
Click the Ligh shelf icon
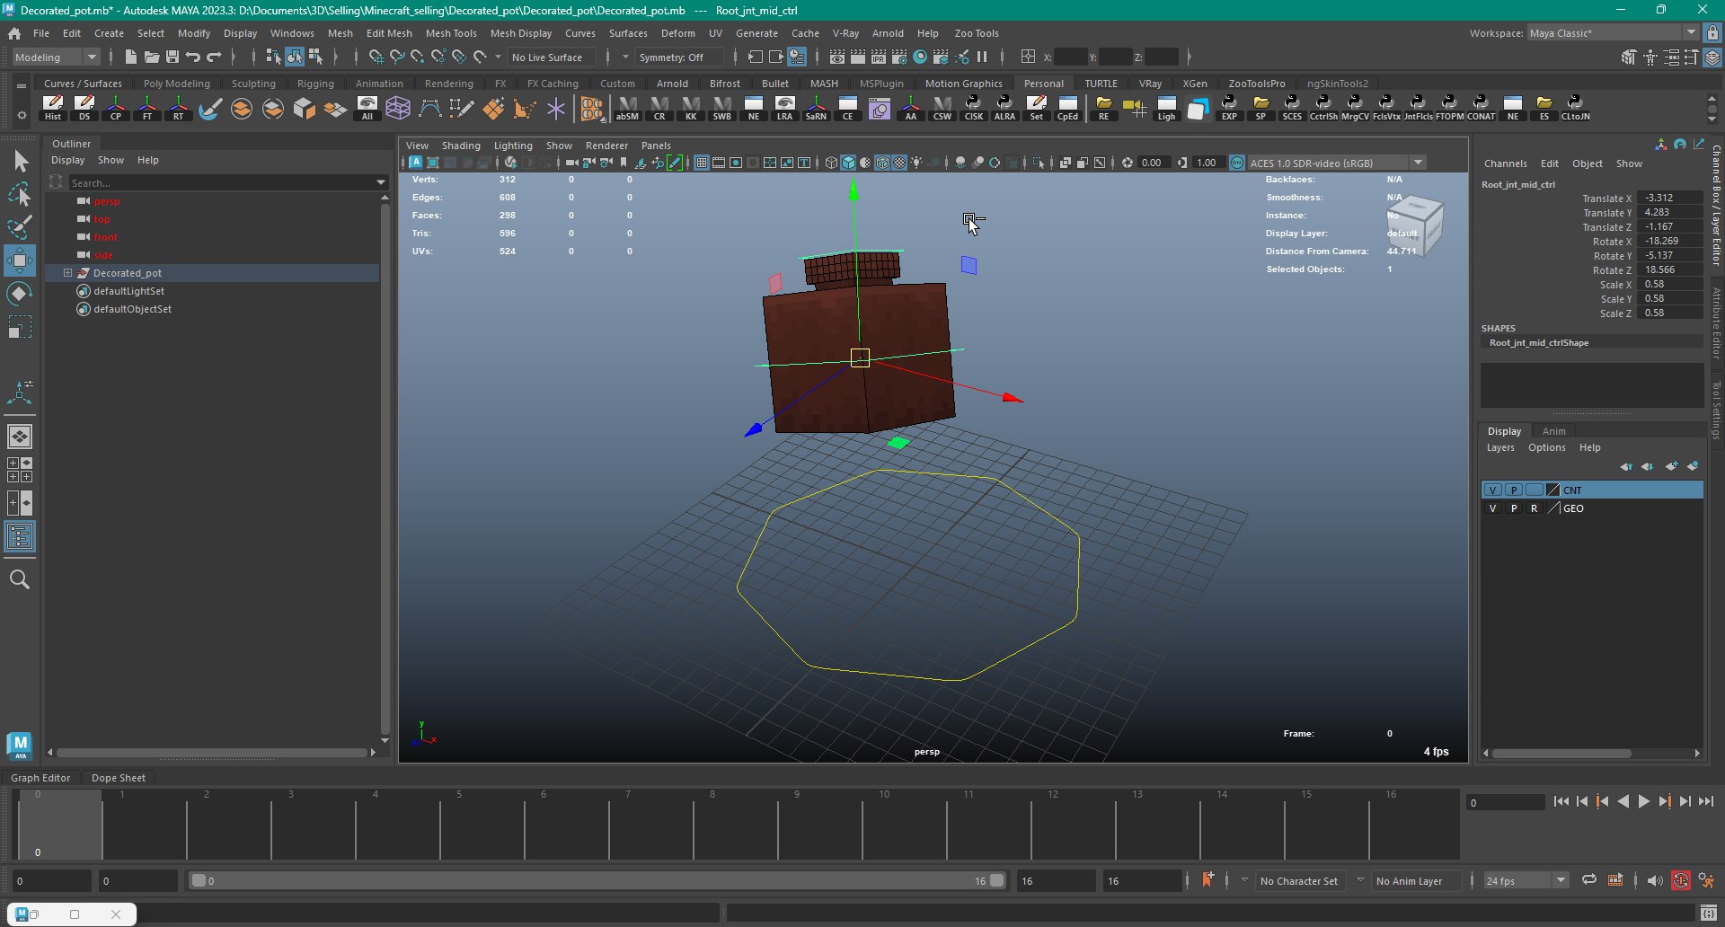1166,108
